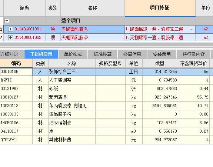The height and width of the screenshot is (167, 213).
Task: Edit the 00010105 code input cell
Action: 16,72
